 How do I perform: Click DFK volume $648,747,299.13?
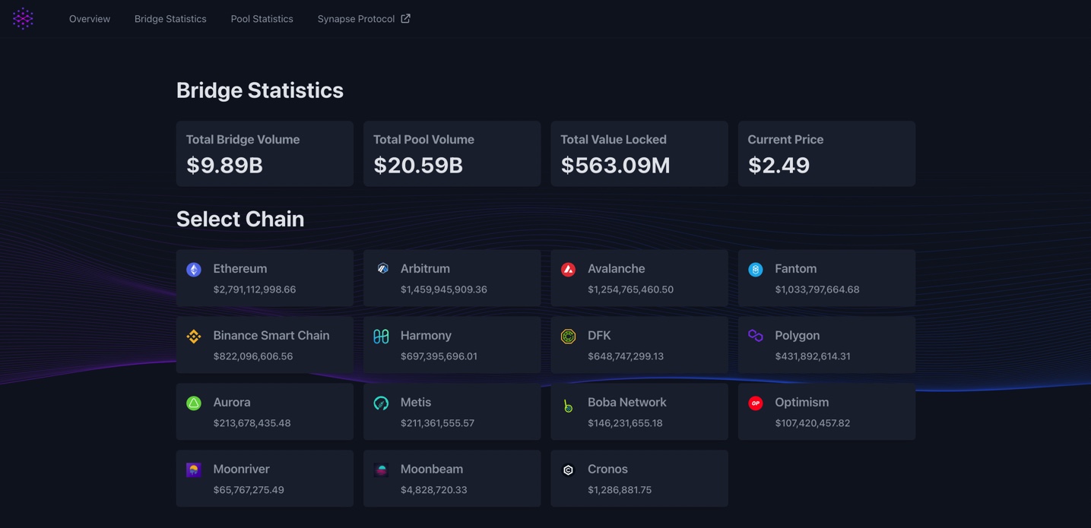626,356
